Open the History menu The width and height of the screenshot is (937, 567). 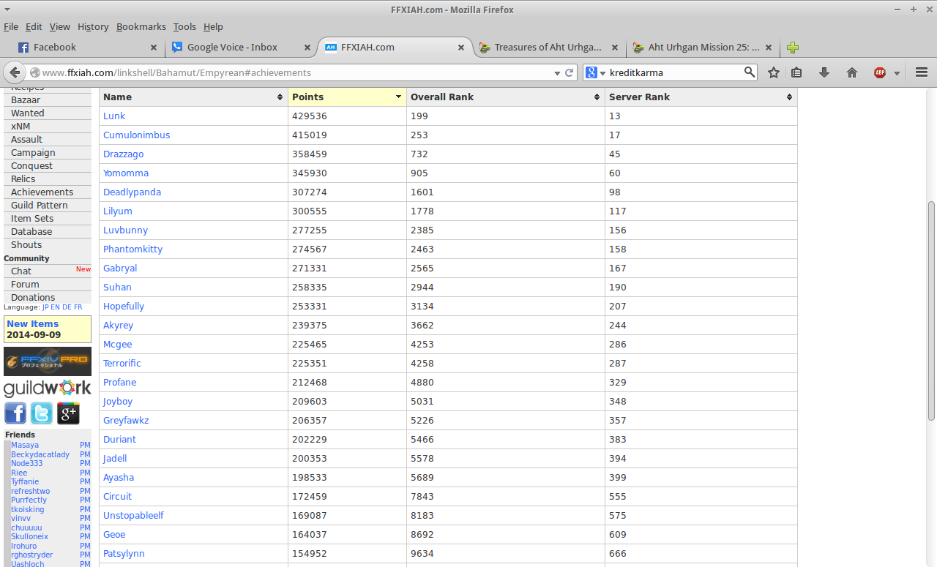tap(93, 27)
